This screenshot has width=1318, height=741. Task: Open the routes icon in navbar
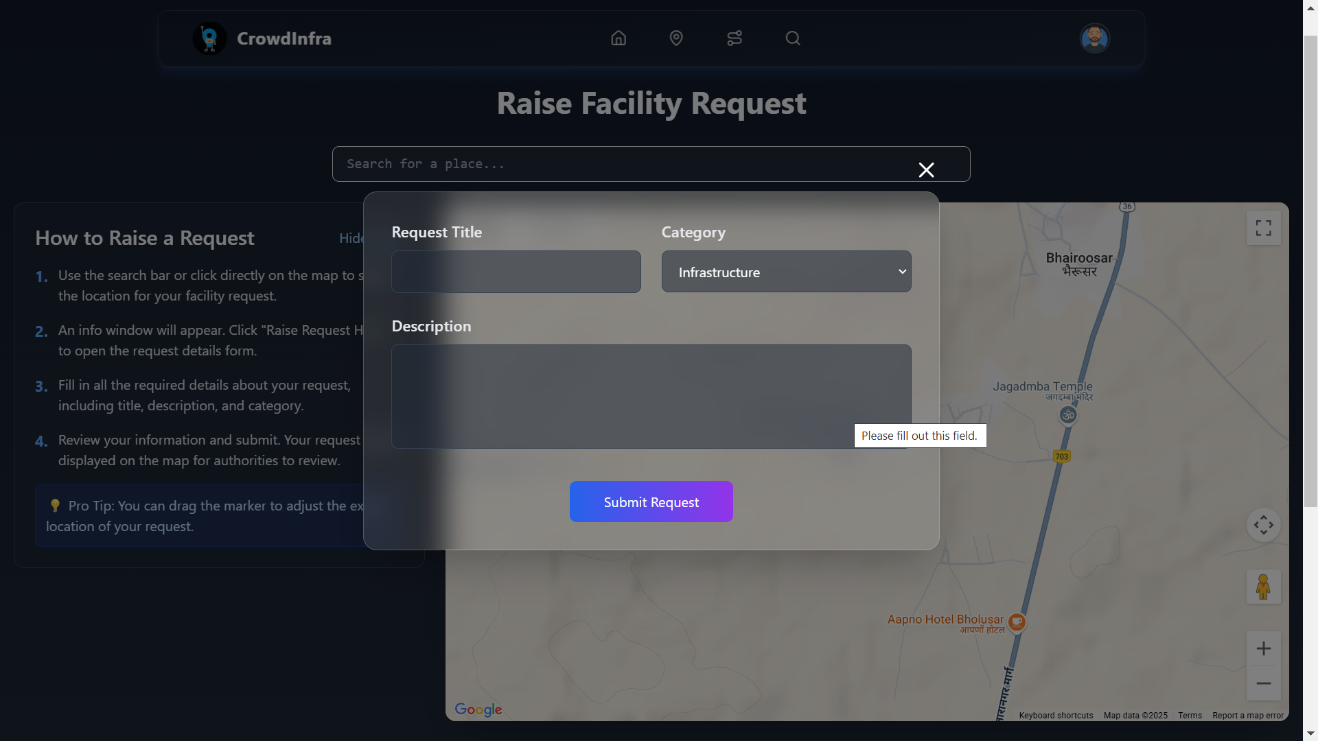tap(735, 38)
